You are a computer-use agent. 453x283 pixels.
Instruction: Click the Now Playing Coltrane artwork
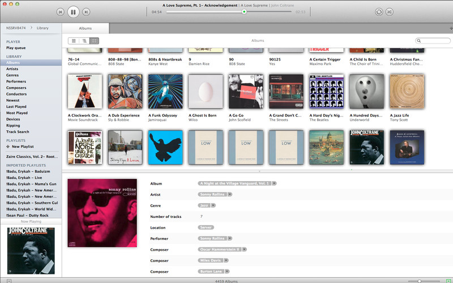(31, 250)
